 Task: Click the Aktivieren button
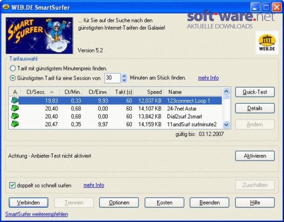pyautogui.click(x=255, y=156)
